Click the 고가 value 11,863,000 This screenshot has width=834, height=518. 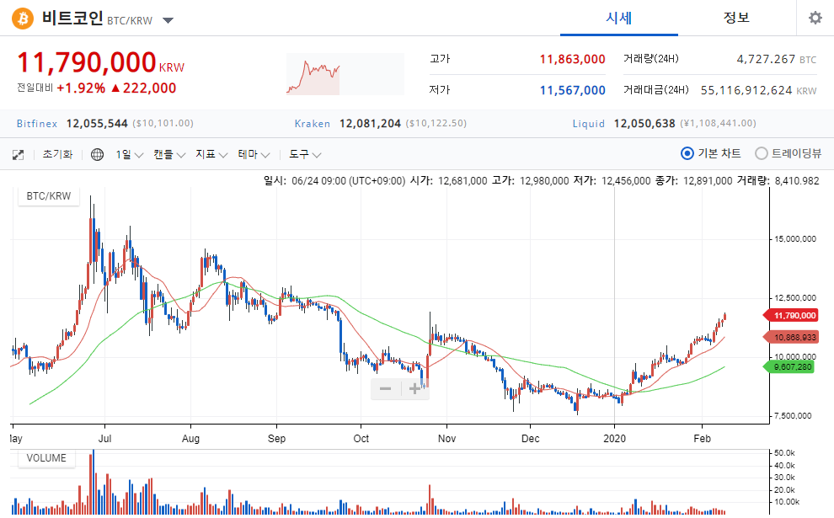click(x=572, y=59)
